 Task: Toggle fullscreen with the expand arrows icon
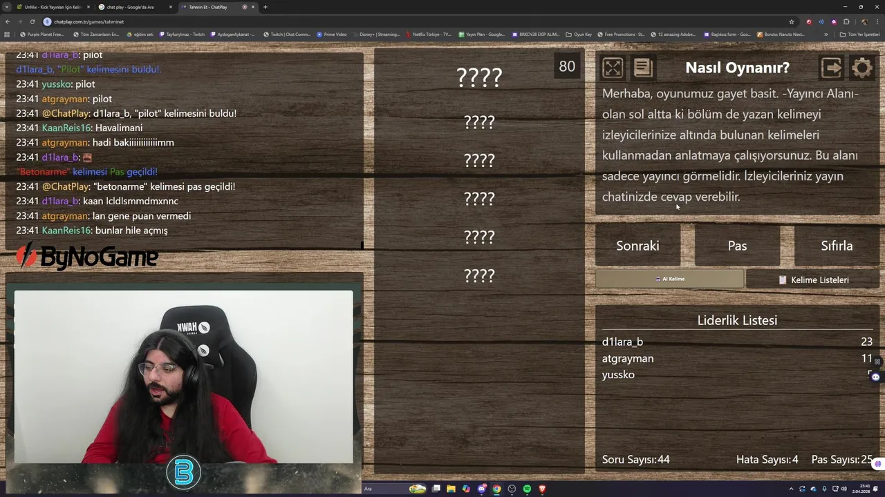(x=613, y=67)
